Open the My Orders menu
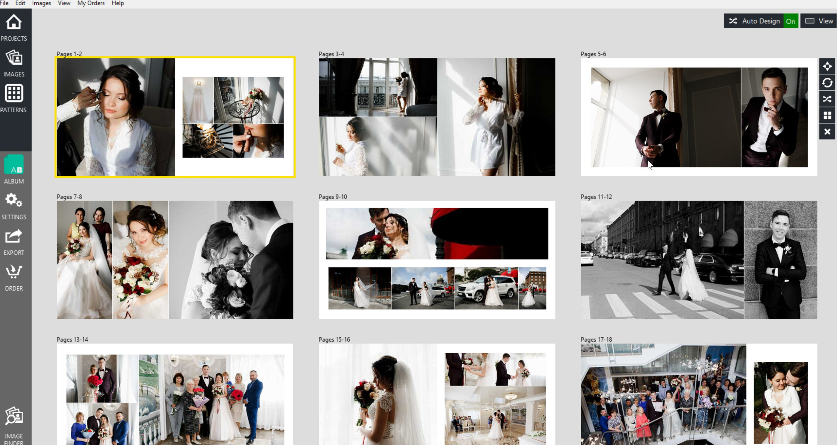 [91, 3]
